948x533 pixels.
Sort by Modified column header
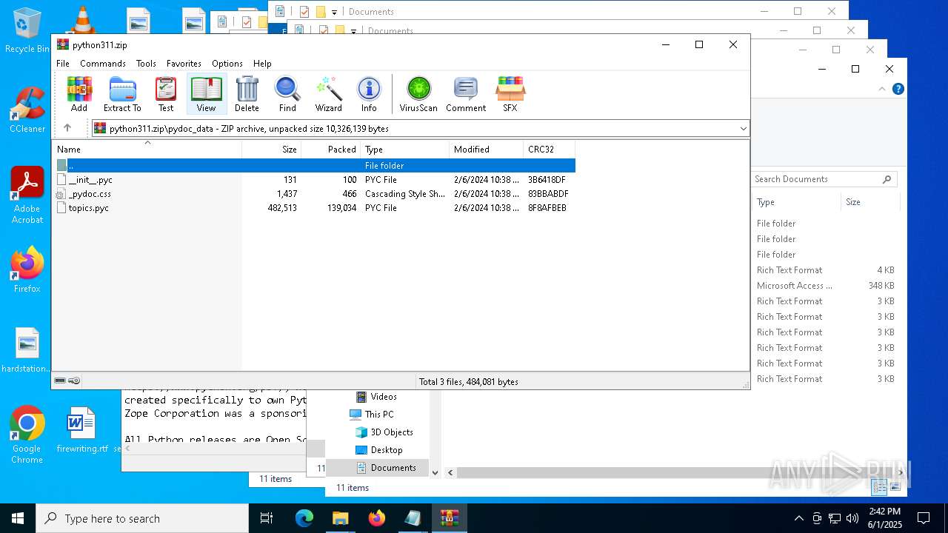tap(486, 149)
